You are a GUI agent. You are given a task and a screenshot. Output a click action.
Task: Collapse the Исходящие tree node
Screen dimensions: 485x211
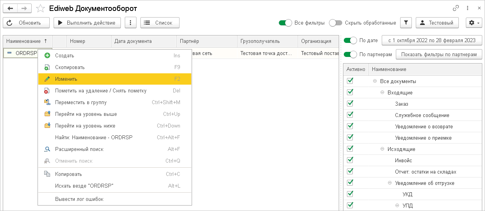click(382, 149)
